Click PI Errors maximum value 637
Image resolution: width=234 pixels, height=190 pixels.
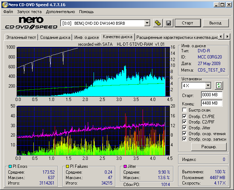(x=51, y=177)
